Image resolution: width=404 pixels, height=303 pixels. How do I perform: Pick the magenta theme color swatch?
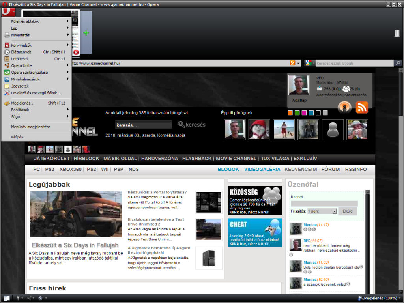pos(304,113)
